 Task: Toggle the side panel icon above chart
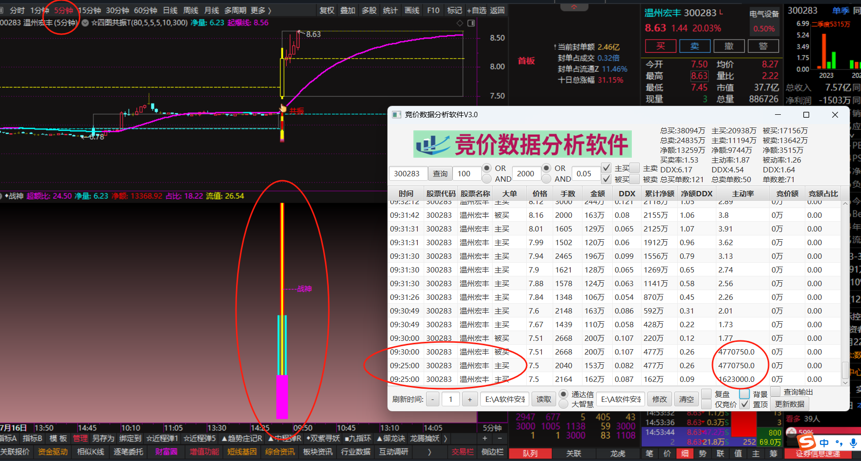coord(471,23)
